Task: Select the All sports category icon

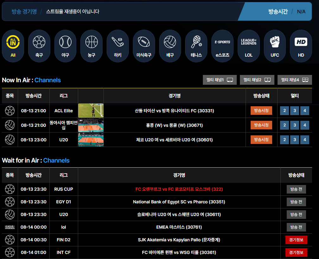Action: coord(13,46)
